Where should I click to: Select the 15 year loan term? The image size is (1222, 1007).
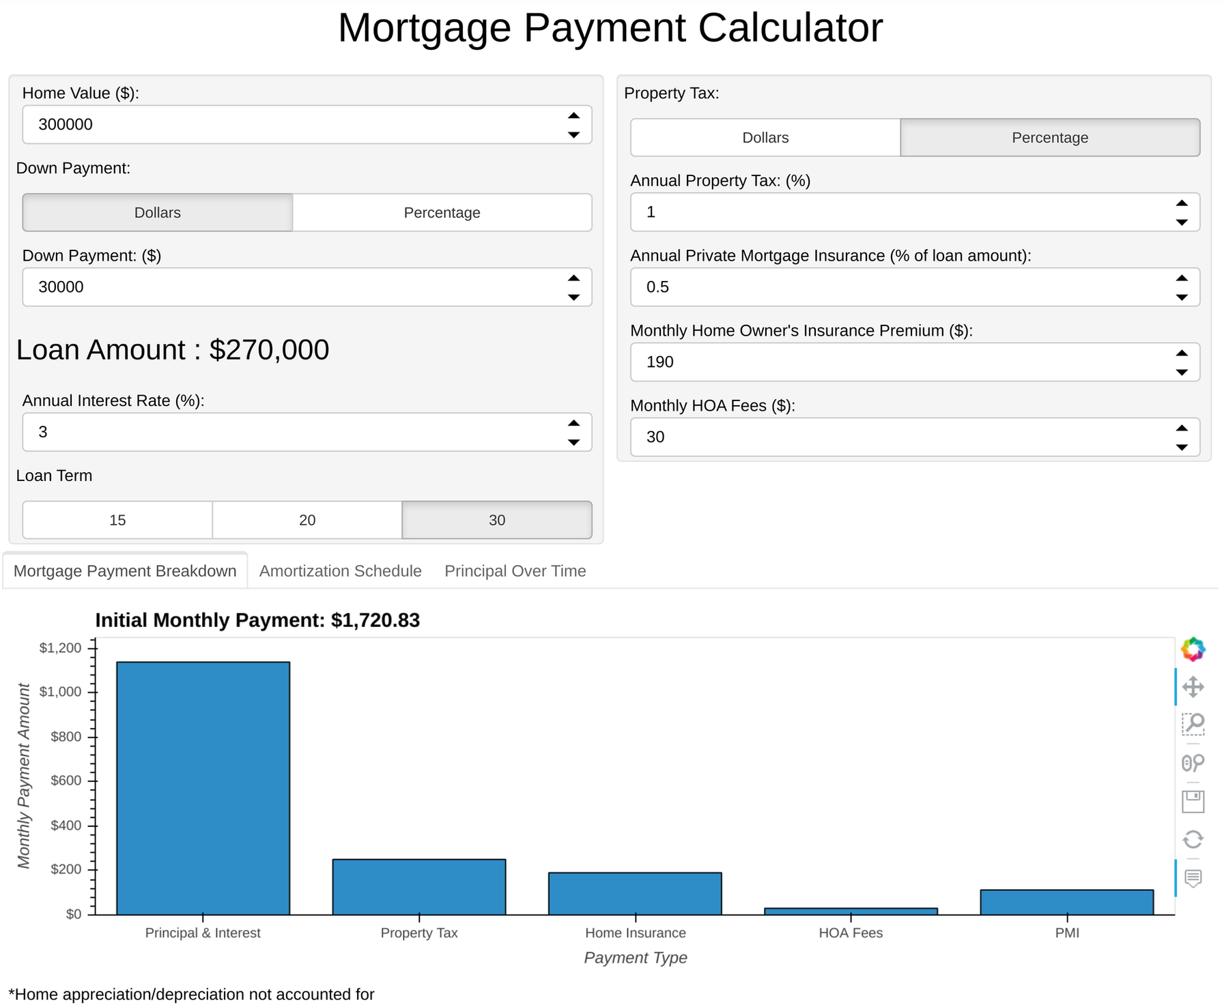point(117,520)
